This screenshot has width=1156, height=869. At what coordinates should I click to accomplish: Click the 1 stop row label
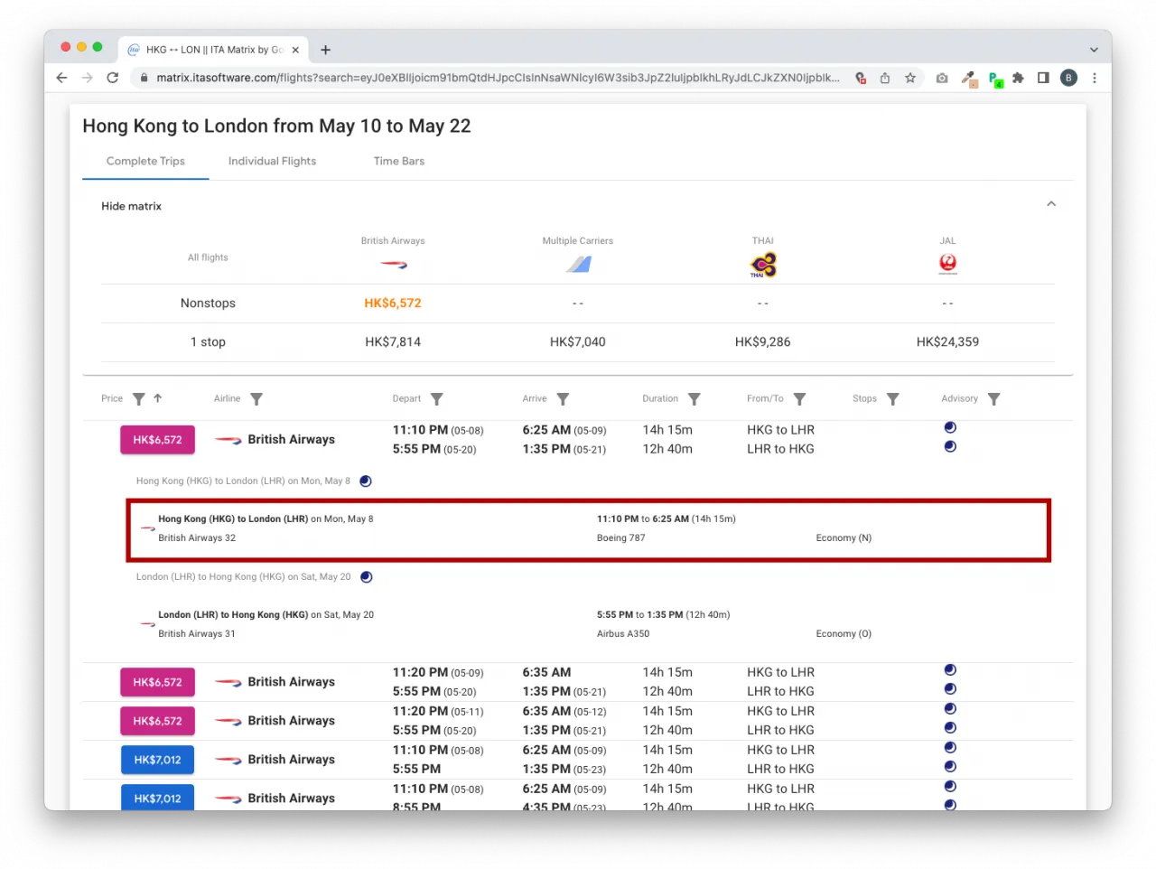208,342
